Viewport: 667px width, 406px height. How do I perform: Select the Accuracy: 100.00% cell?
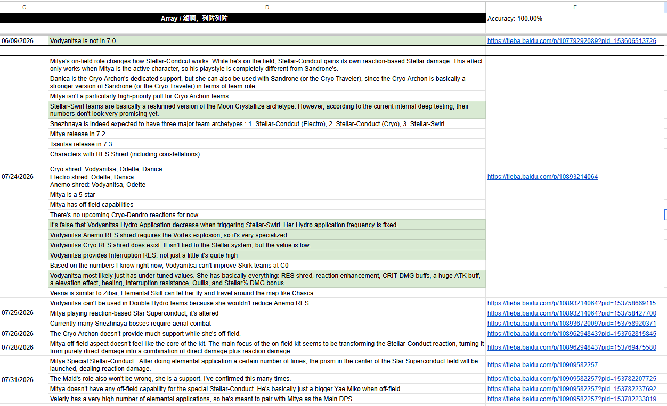[x=575, y=19]
